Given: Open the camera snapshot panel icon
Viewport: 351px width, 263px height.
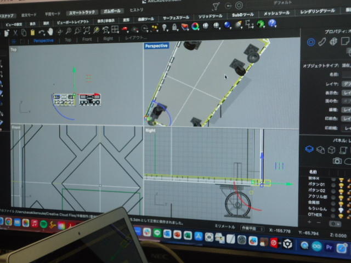Looking at the screenshot, I should click(337, 161).
